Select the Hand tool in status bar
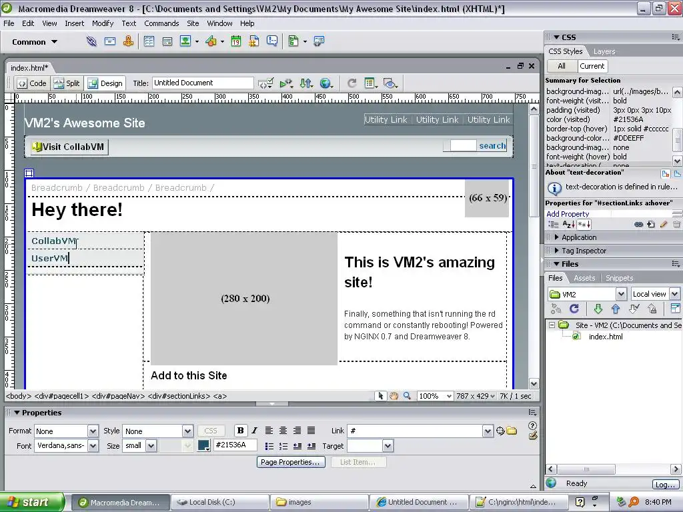 point(394,396)
